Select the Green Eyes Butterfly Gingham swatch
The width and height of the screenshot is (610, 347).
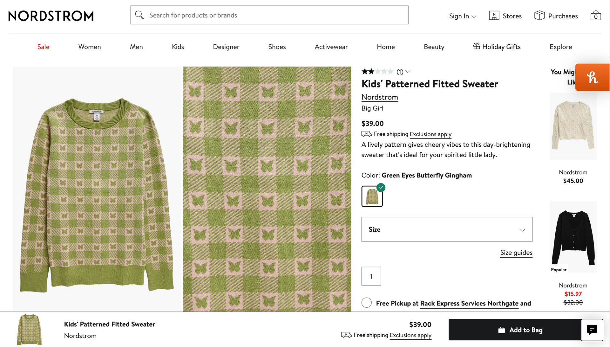(x=372, y=196)
